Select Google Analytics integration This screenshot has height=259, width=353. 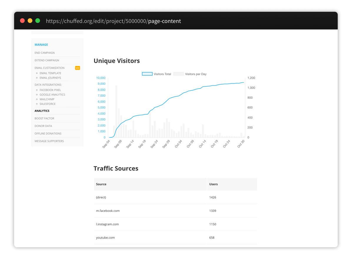click(x=52, y=95)
